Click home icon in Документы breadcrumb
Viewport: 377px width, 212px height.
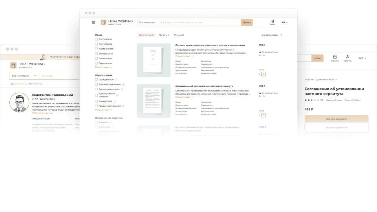pos(12,84)
